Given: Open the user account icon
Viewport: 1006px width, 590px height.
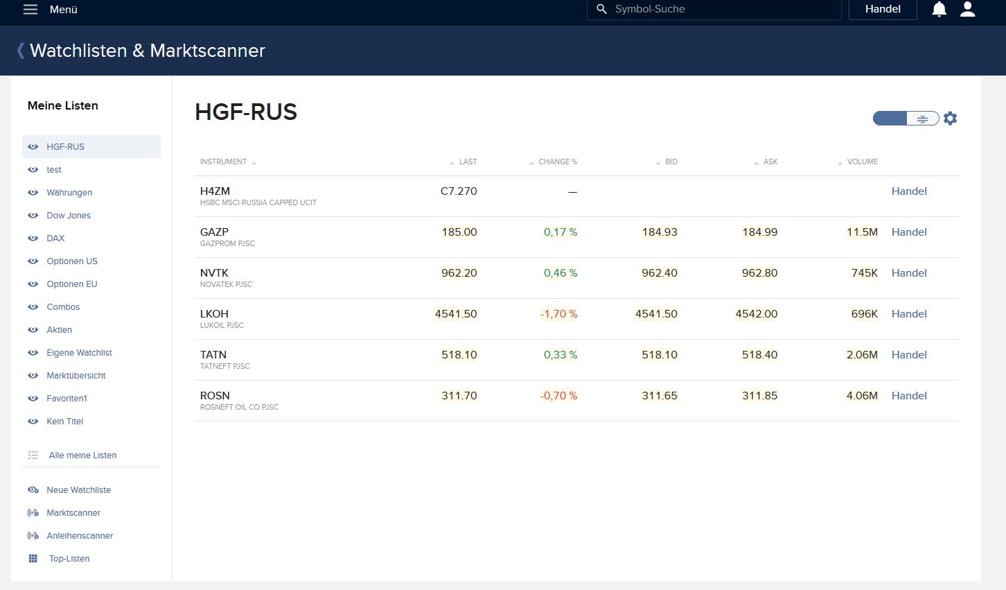Looking at the screenshot, I should pyautogui.click(x=968, y=9).
